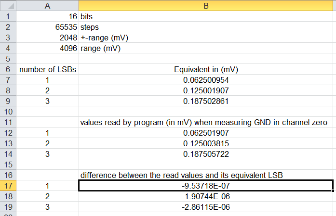Click the 'Equivalent in (mV)' cell
This screenshot has height=216, width=336.
(206, 69)
